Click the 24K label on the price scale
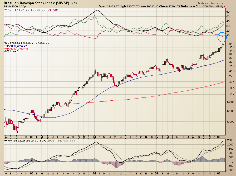This screenshot has width=236, height=176. tap(232, 71)
